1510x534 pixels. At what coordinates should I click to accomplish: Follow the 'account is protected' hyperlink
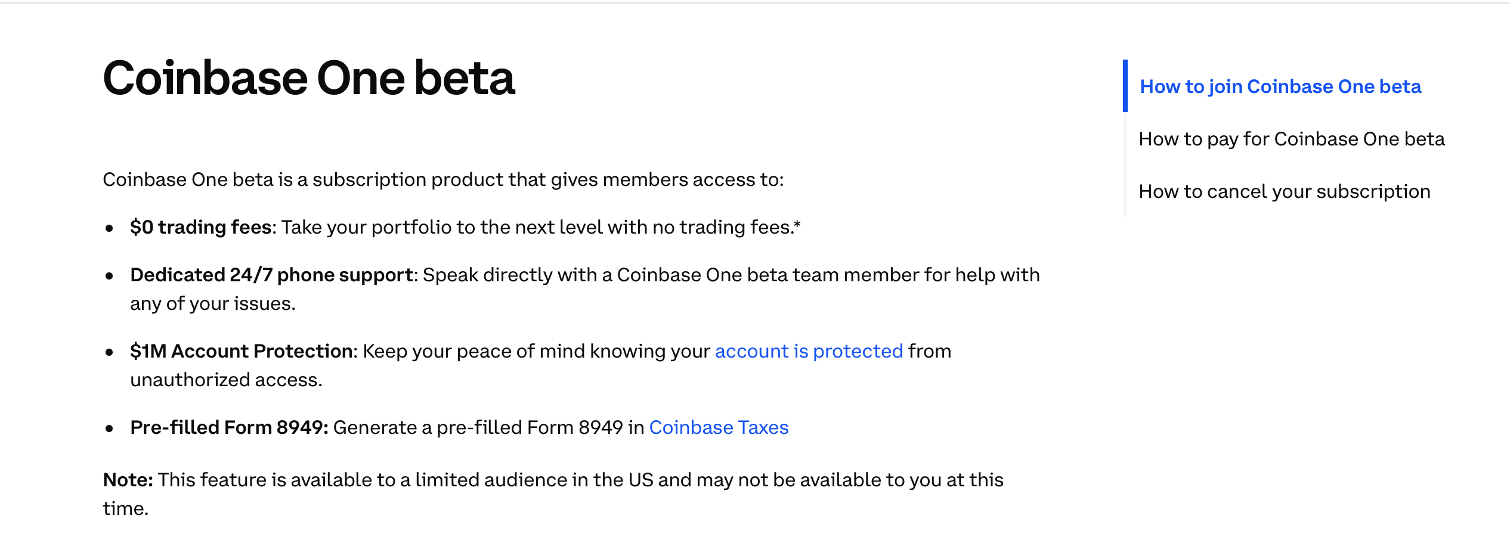pos(809,352)
